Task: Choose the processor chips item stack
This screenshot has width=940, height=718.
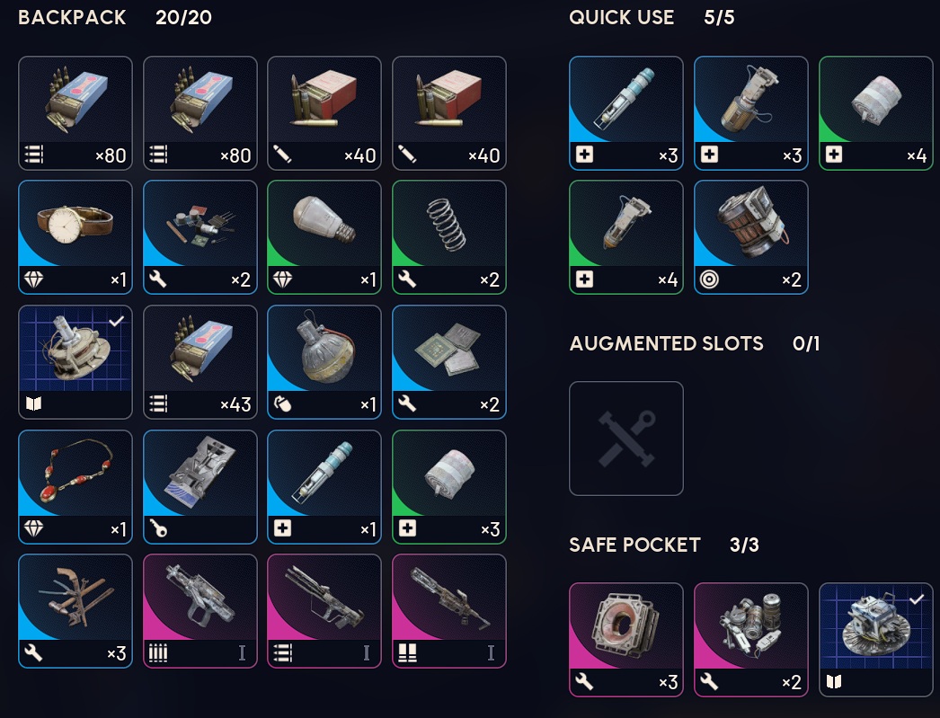Action: (x=449, y=362)
